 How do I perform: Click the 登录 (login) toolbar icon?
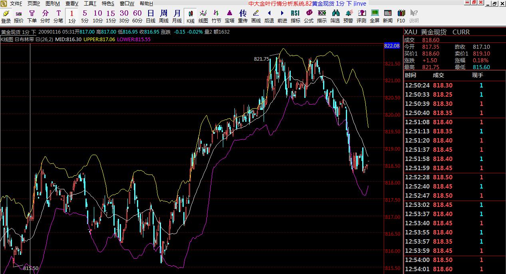[x=6, y=16]
